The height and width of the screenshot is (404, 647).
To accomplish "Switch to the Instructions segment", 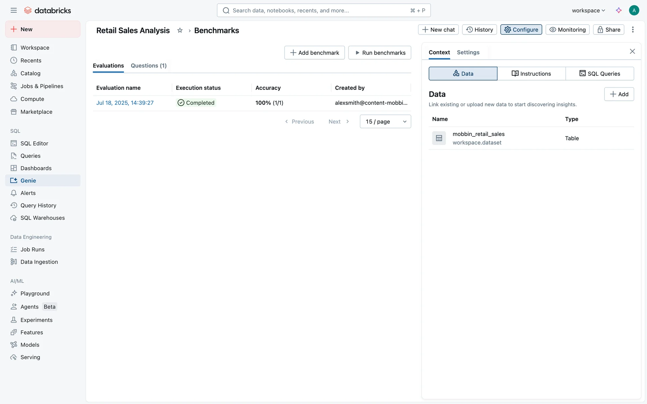I will pos(531,73).
